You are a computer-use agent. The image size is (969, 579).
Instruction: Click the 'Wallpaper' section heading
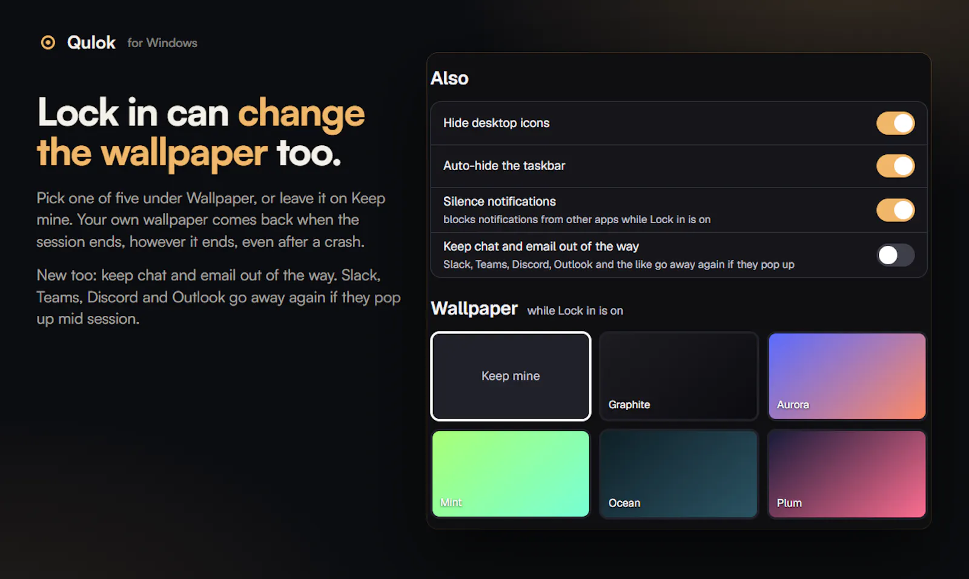click(474, 309)
